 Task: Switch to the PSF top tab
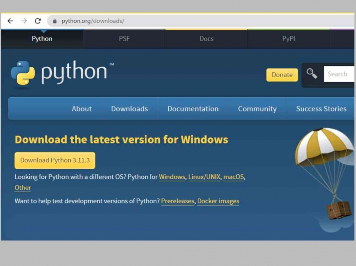(124, 39)
